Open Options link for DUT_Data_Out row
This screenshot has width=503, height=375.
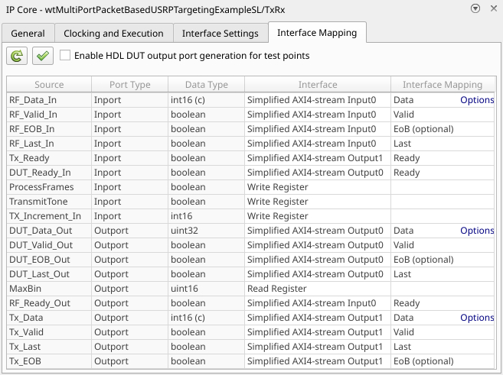pyautogui.click(x=477, y=231)
